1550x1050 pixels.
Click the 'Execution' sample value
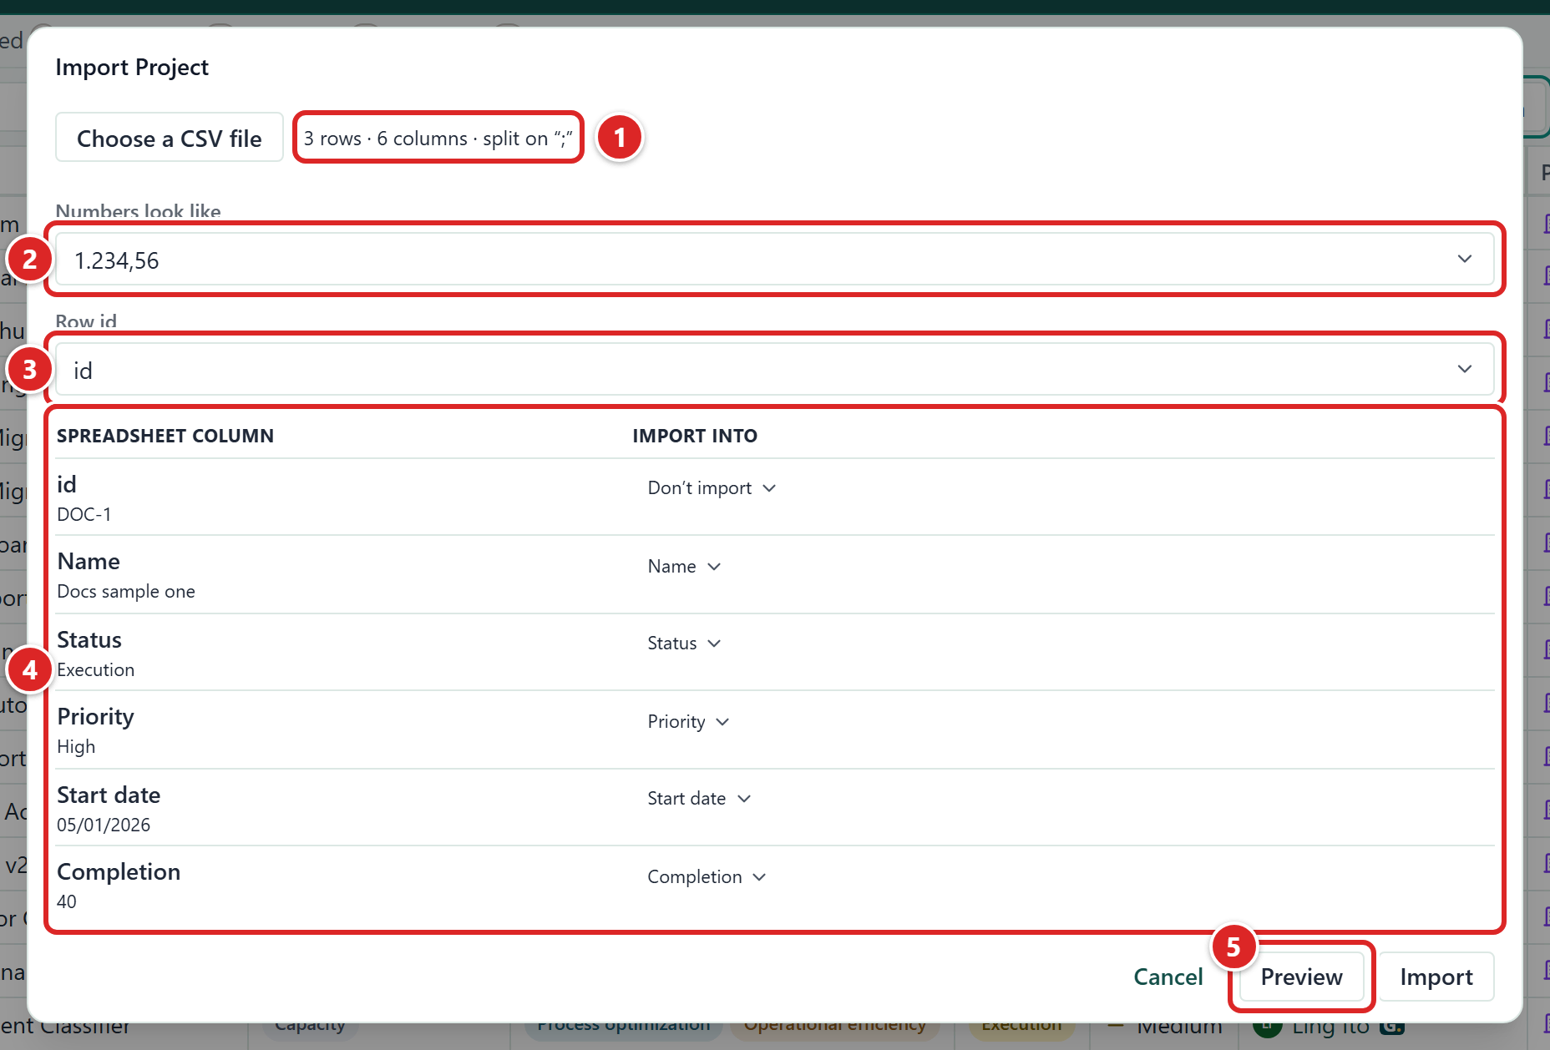pyautogui.click(x=95, y=670)
